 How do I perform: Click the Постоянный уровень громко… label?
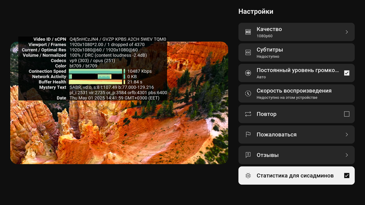298,70
